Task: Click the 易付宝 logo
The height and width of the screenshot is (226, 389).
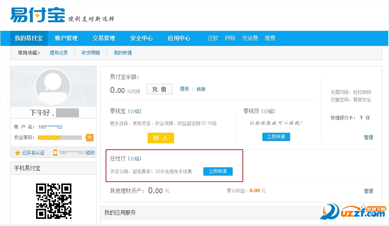Action: [x=38, y=15]
